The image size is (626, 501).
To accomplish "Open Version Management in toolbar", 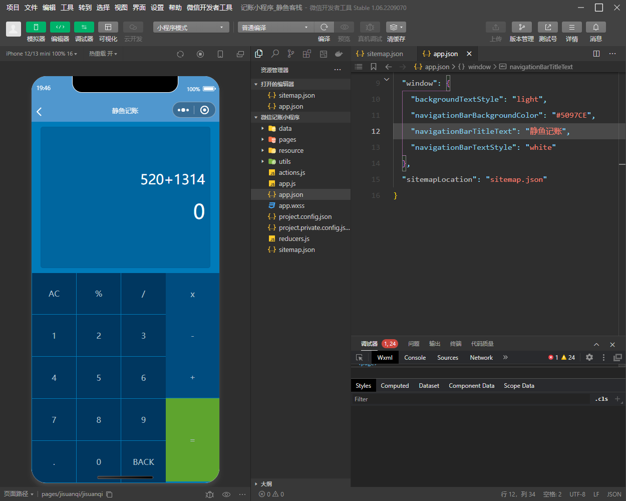I will 521,27.
